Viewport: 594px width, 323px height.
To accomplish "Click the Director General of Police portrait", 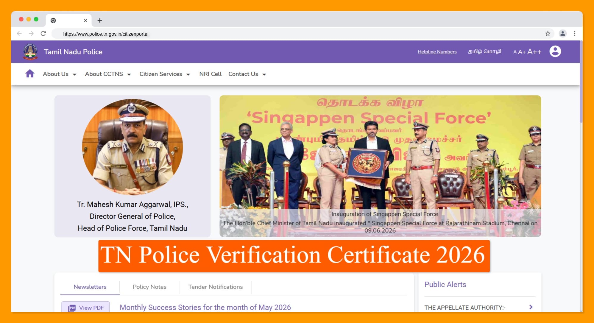I will click(132, 147).
